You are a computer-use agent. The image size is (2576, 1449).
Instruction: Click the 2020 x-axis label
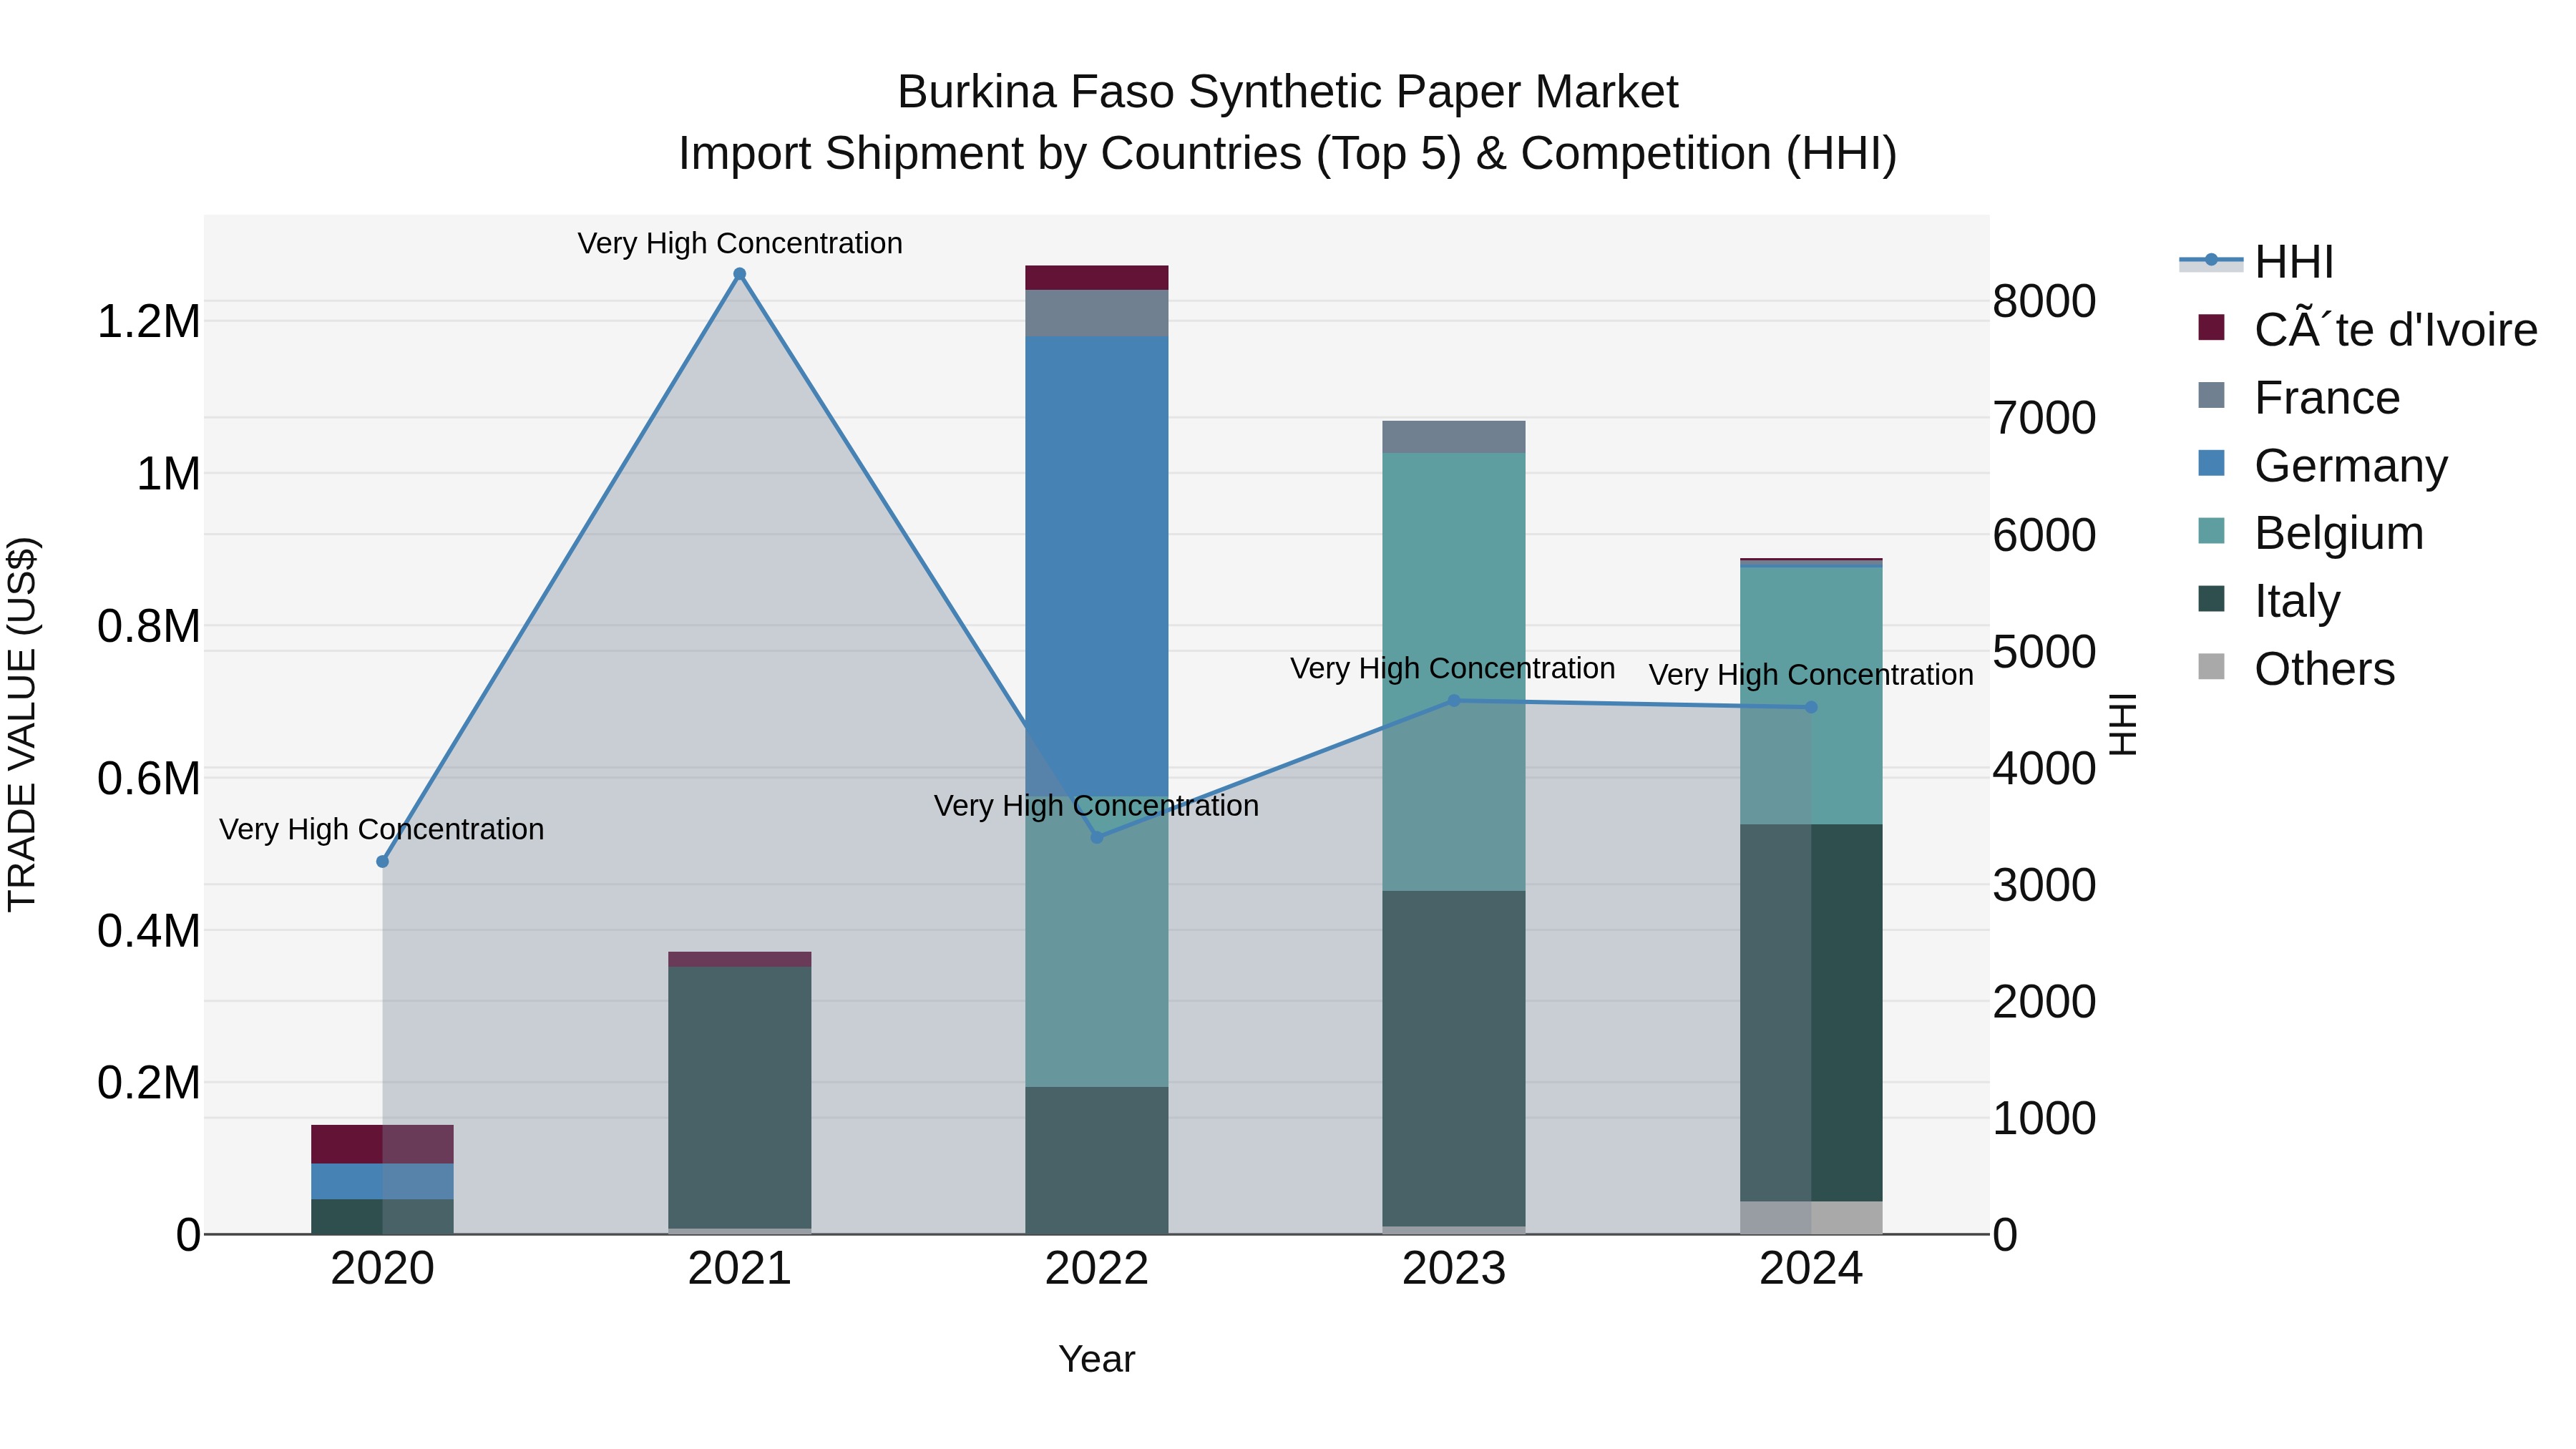(382, 1269)
